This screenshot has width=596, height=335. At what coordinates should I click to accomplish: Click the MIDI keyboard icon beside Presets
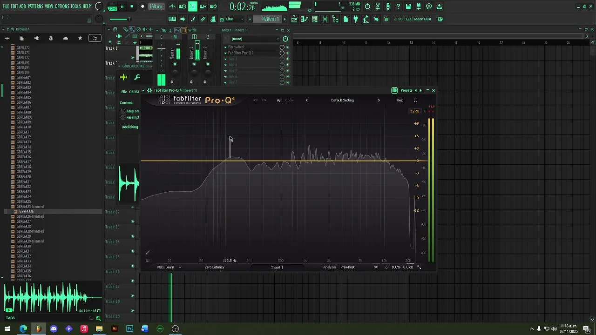click(394, 90)
